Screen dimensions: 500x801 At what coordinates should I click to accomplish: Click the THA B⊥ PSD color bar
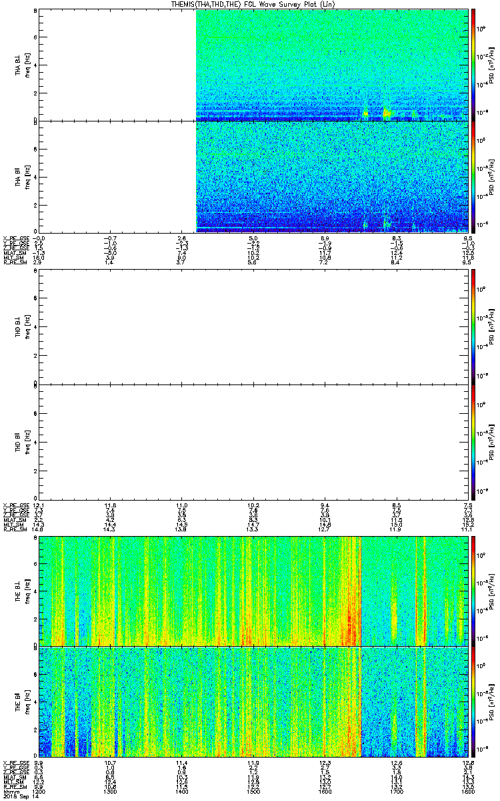[473, 65]
